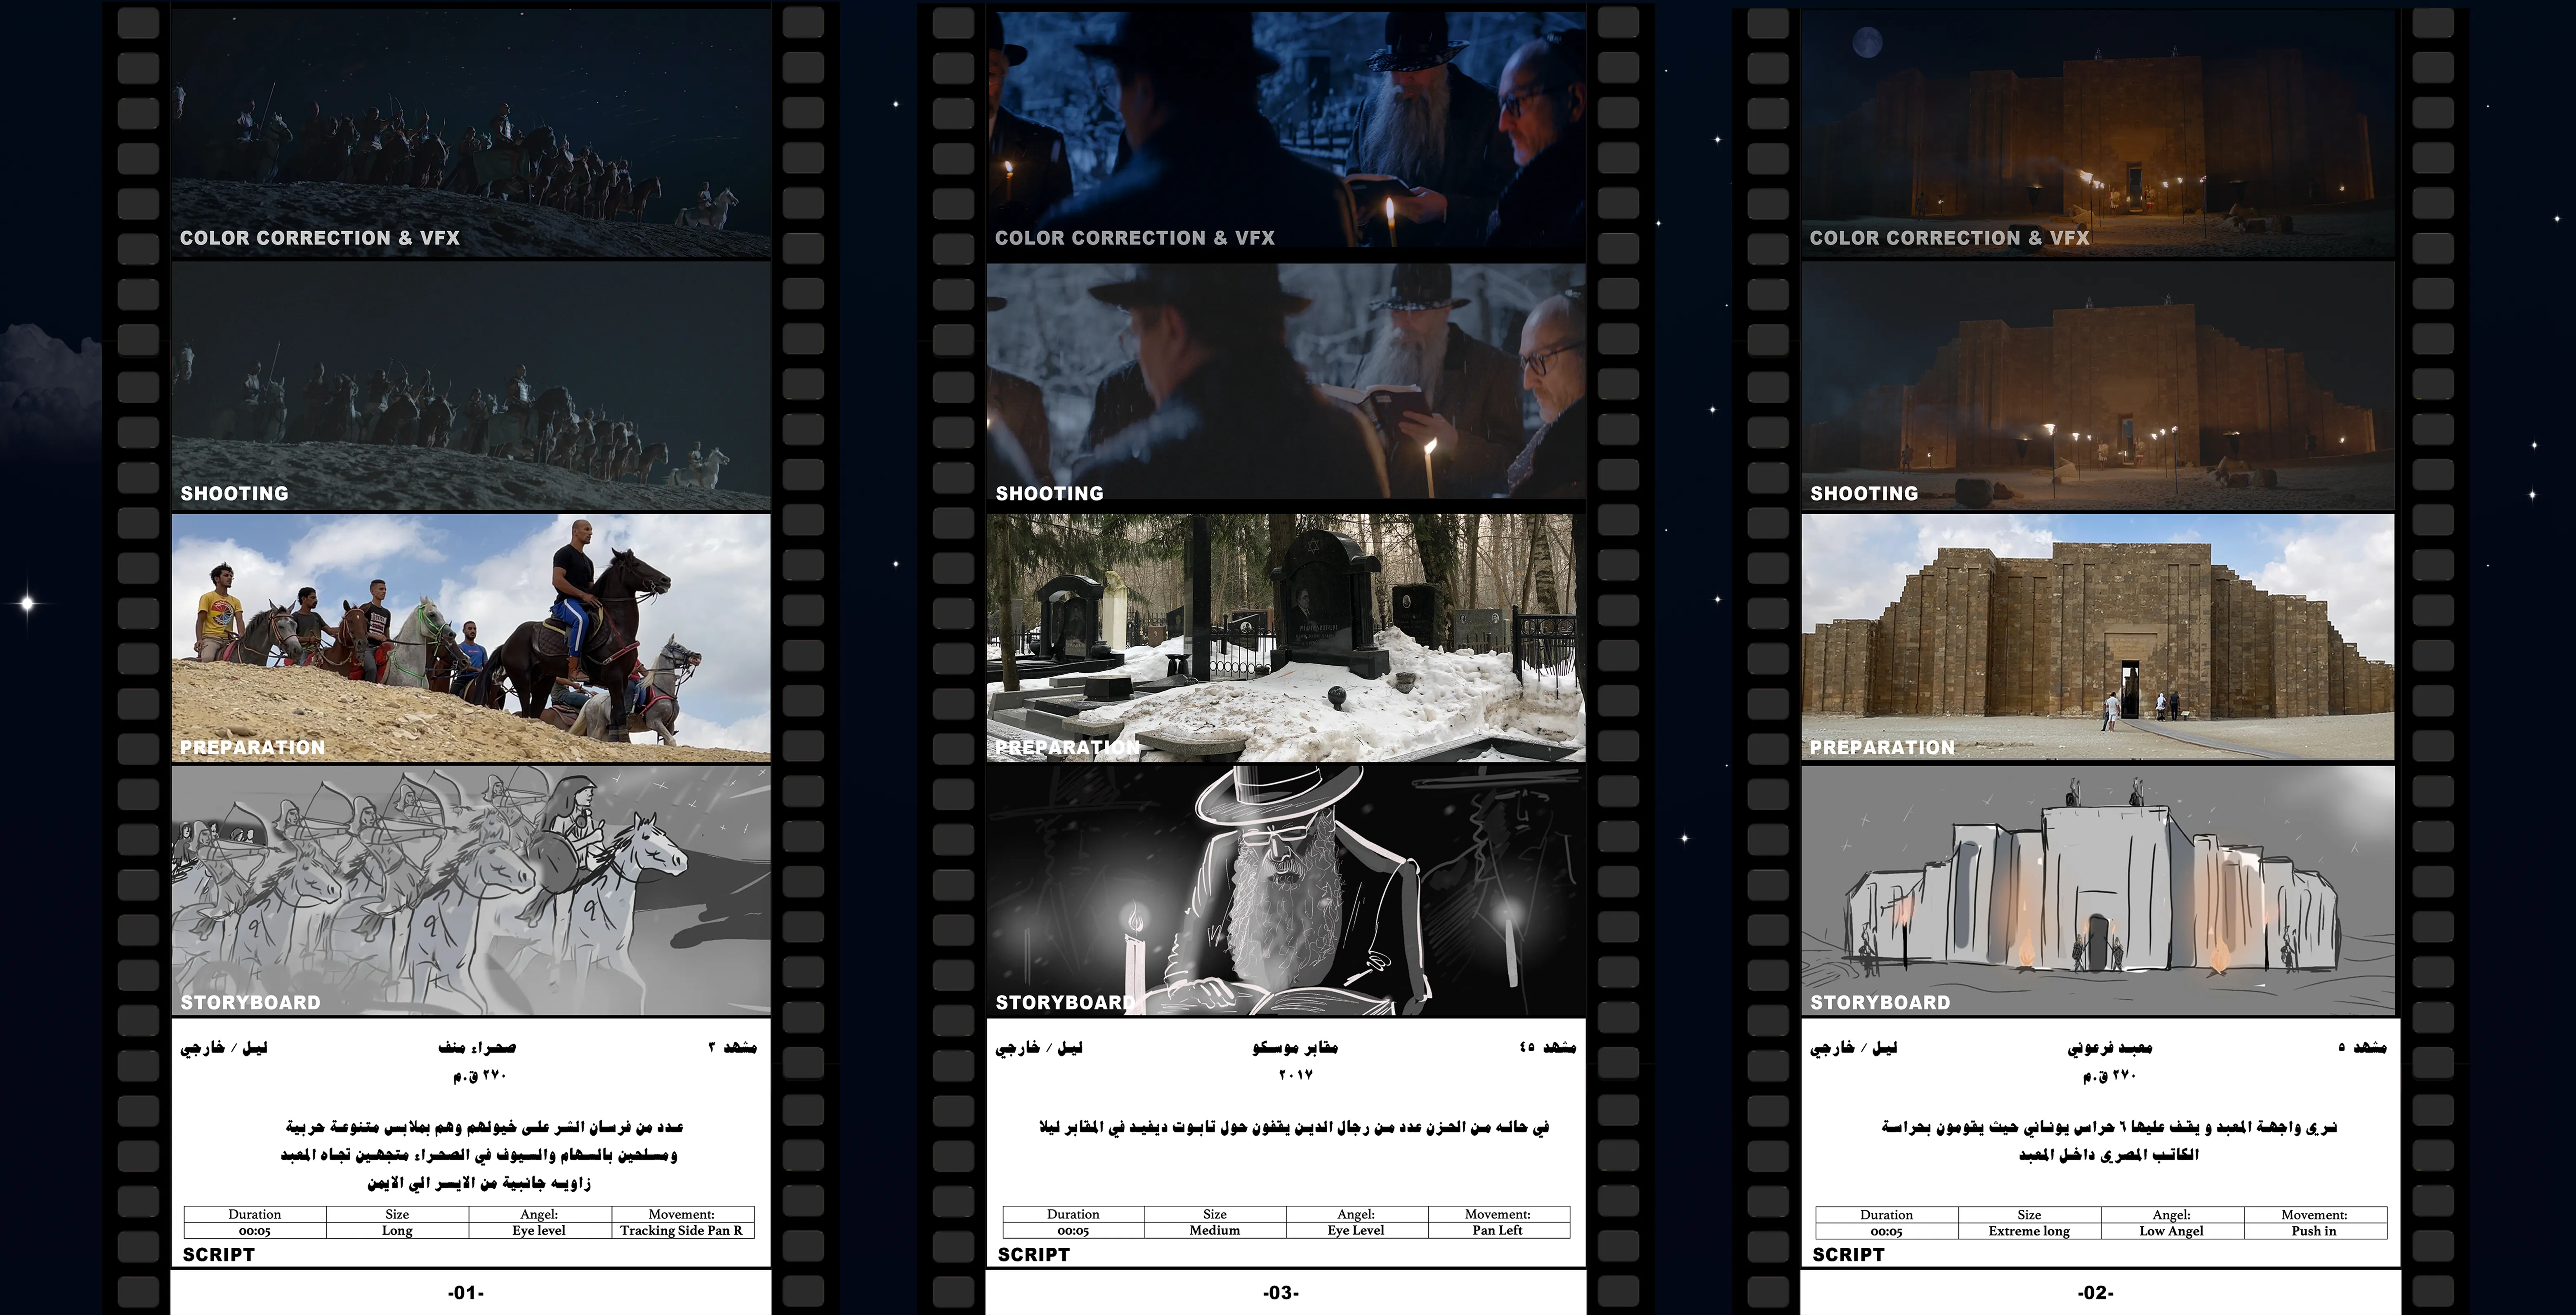
Task: Click the 'Movement:' header in strip 02 table
Action: [x=2314, y=1215]
